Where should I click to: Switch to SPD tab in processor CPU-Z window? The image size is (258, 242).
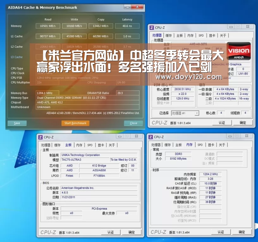pos(201,35)
